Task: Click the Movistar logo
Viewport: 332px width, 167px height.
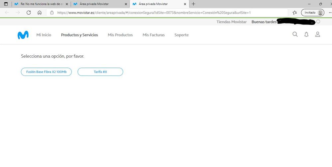Action: (23, 35)
